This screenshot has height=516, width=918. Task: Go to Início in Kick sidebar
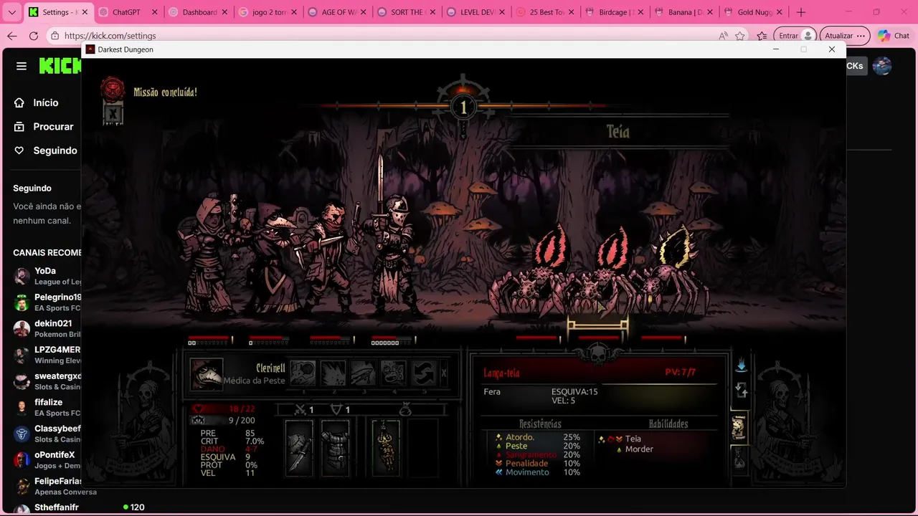tap(37, 102)
